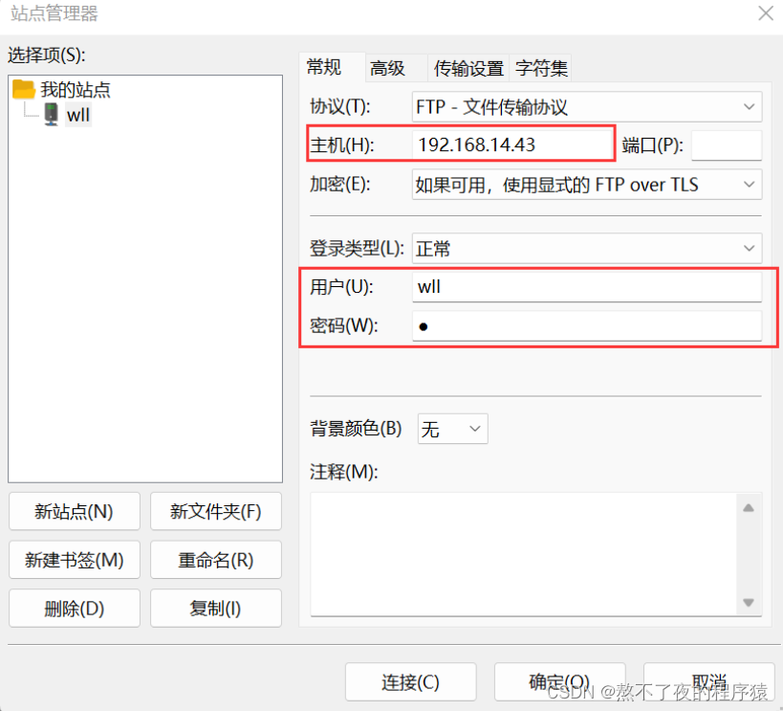Click the comments scrollbar down arrow
The height and width of the screenshot is (711, 783).
coord(748,603)
